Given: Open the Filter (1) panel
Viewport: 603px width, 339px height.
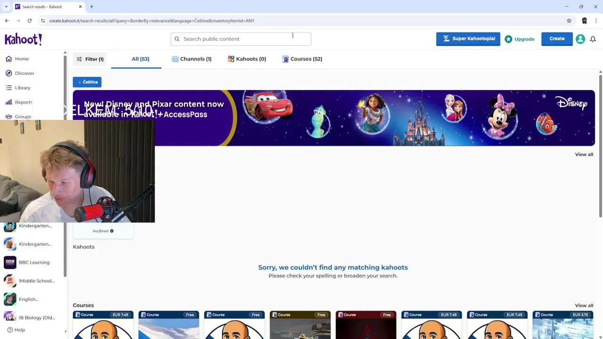Looking at the screenshot, I should (90, 59).
